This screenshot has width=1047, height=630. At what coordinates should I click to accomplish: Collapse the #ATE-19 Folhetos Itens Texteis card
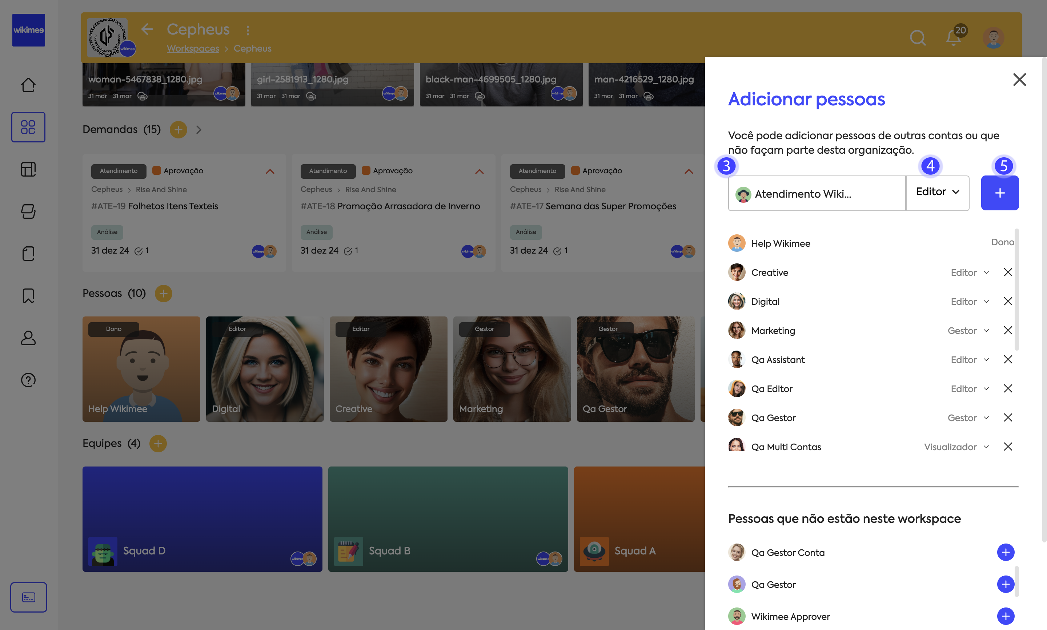[x=270, y=171]
